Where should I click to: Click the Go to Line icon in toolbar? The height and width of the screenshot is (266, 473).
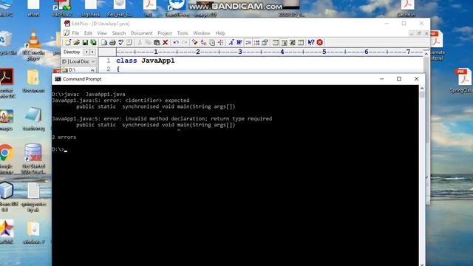click(220, 43)
